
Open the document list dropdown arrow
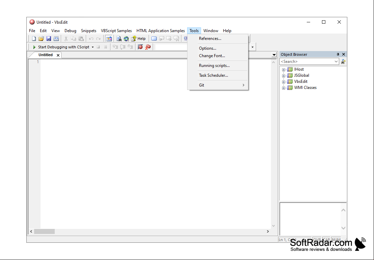pyautogui.click(x=274, y=55)
